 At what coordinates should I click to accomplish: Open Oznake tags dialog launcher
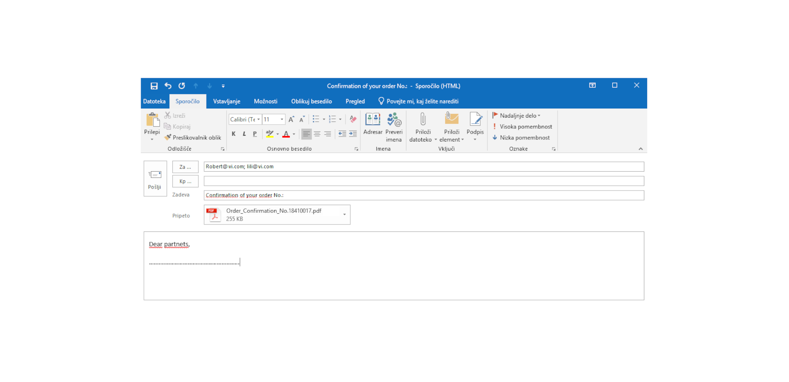[x=554, y=149]
